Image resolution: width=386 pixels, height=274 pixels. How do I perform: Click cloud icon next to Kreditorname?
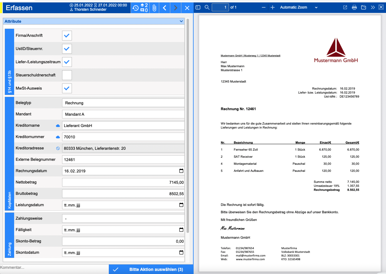pyautogui.click(x=58, y=126)
